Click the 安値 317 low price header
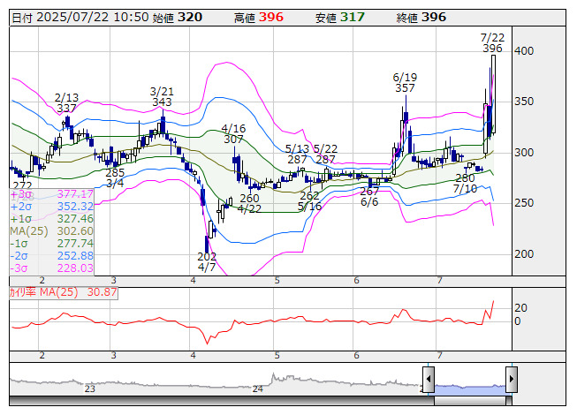The image size is (577, 415). click(x=342, y=17)
